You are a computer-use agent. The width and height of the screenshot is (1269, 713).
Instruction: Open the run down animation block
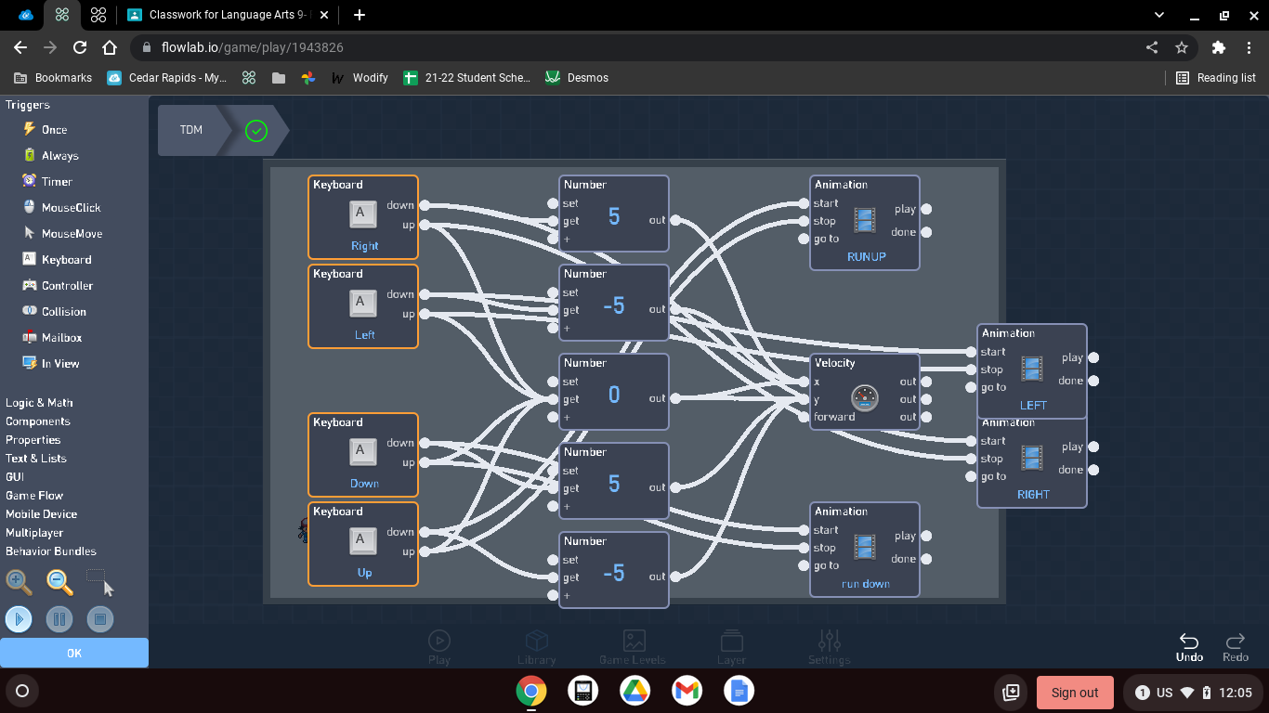865,550
